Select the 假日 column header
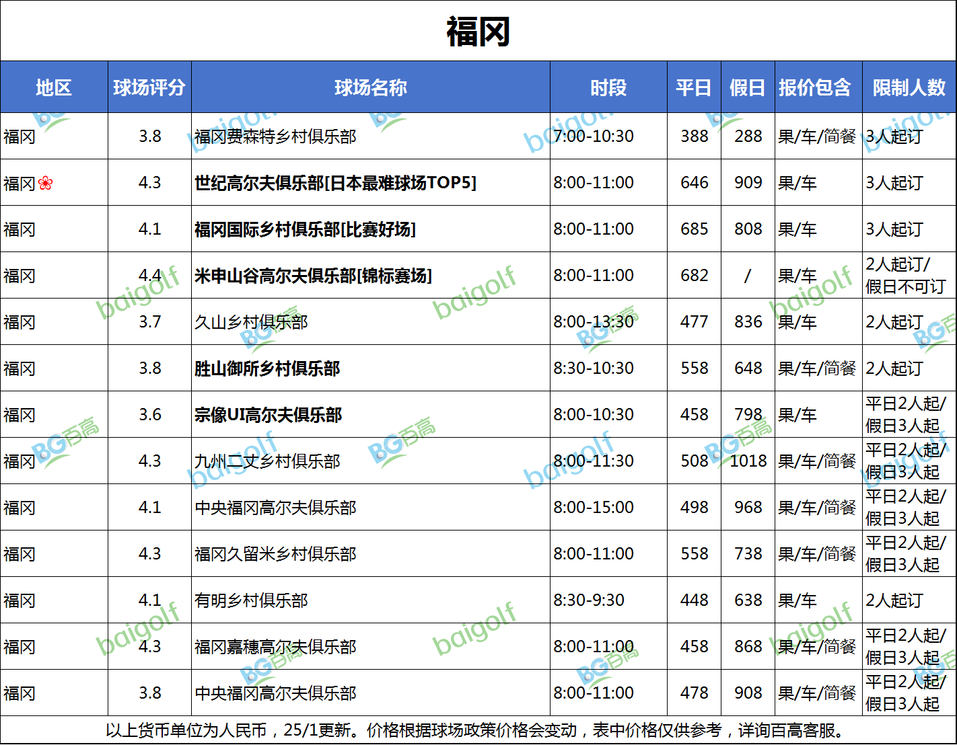This screenshot has height=745, width=957. click(x=748, y=87)
